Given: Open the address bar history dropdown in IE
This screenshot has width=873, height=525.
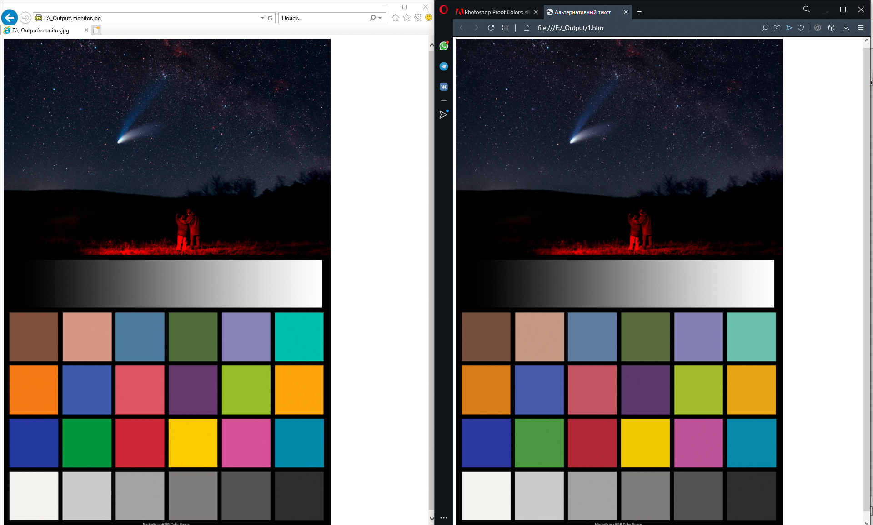Looking at the screenshot, I should tap(261, 18).
